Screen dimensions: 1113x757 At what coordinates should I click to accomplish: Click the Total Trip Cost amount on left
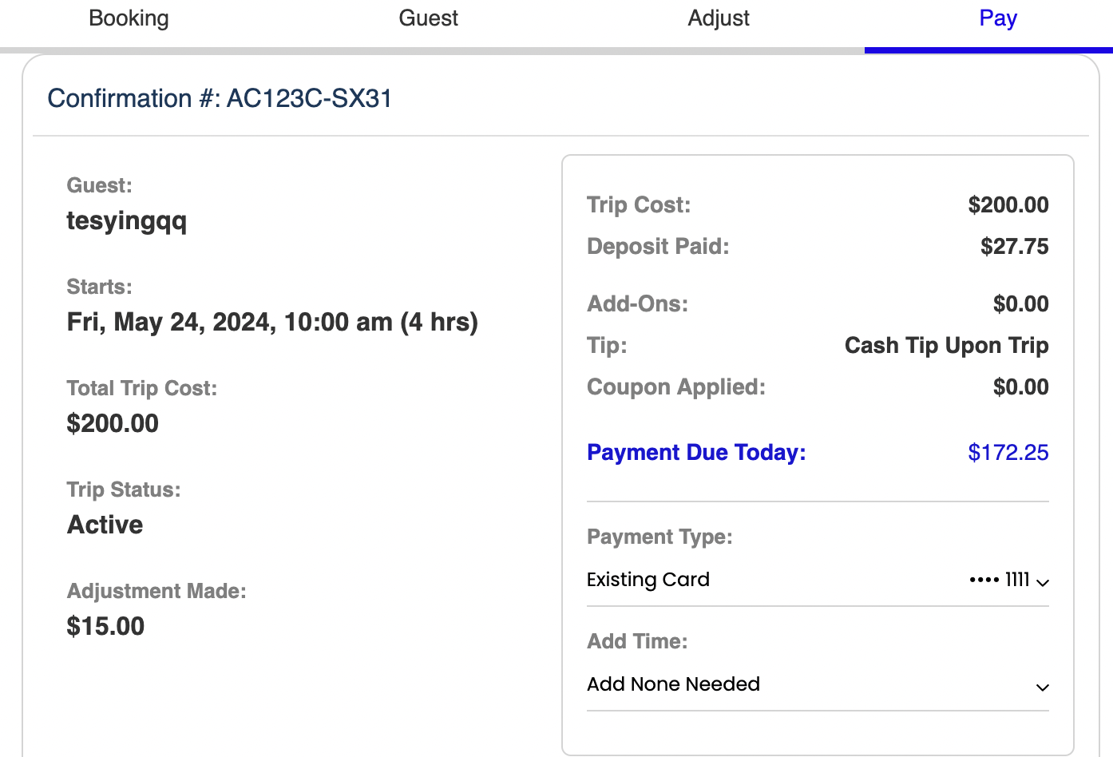[x=113, y=423]
